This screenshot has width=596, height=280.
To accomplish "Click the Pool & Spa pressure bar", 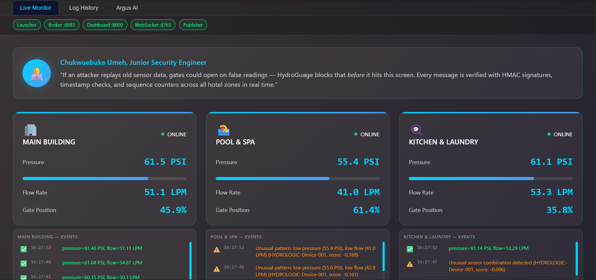I will (298, 179).
